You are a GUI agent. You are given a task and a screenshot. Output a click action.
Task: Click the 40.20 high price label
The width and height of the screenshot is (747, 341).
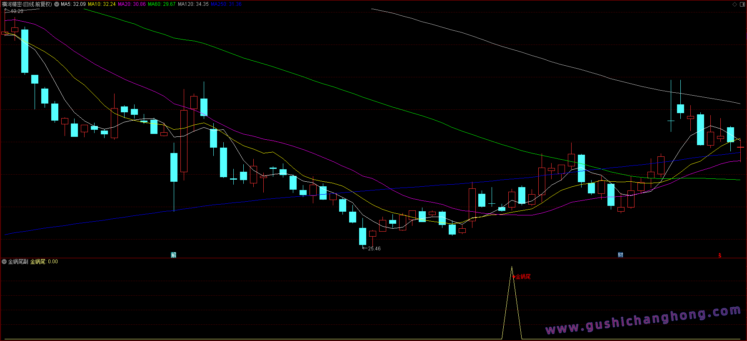17,11
